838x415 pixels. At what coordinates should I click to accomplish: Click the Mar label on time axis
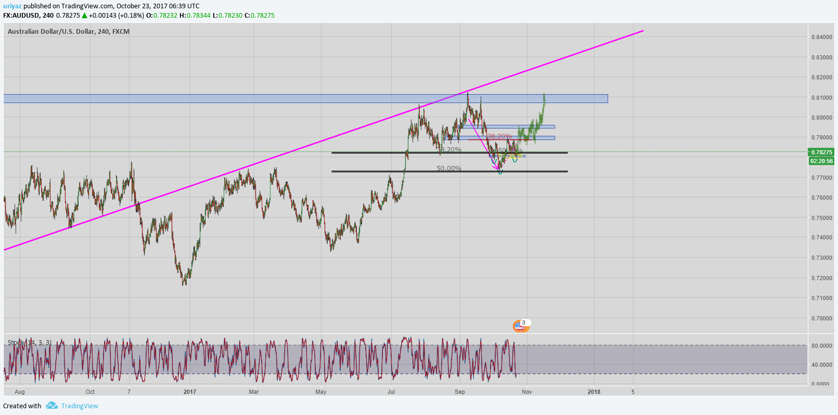[x=254, y=392]
